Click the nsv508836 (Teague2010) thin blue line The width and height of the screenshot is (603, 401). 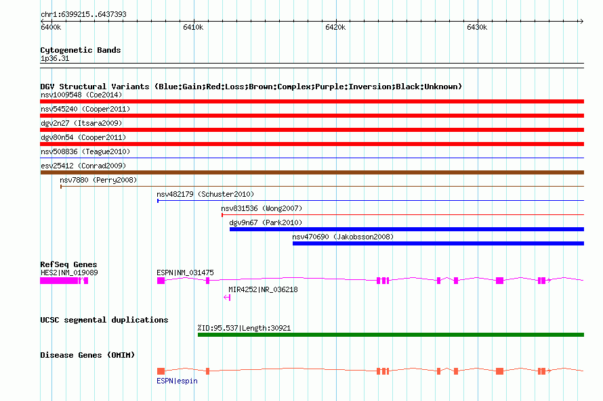click(x=312, y=158)
